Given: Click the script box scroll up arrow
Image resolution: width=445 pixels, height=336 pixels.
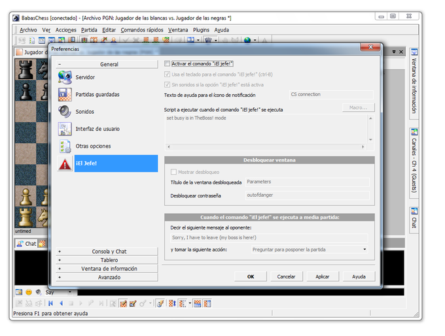Looking at the screenshot, I should coord(370,118).
